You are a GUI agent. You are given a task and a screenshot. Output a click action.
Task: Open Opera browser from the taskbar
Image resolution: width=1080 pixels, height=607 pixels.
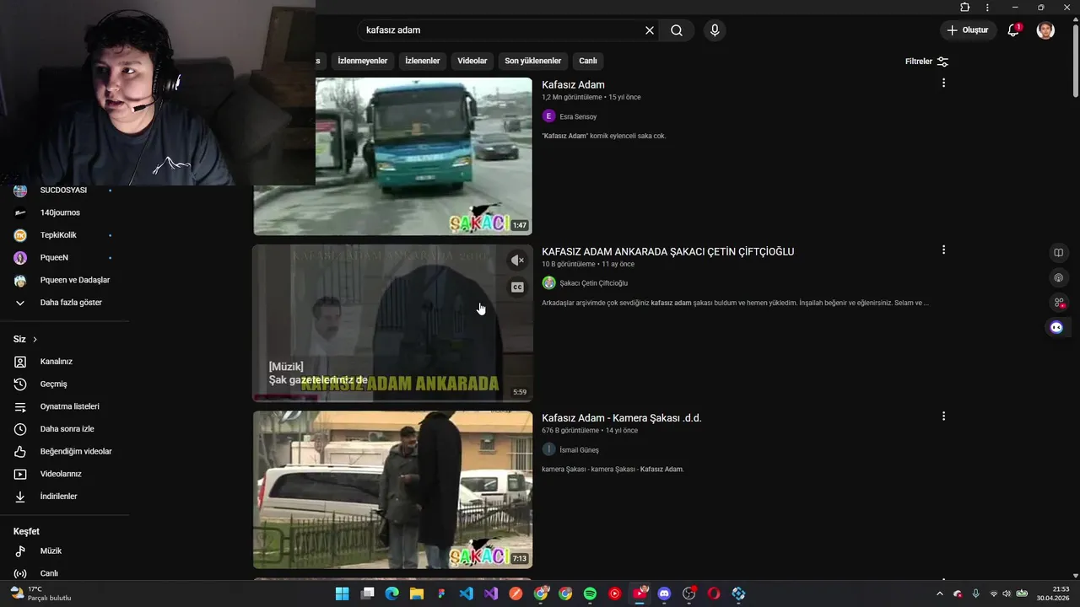click(714, 594)
